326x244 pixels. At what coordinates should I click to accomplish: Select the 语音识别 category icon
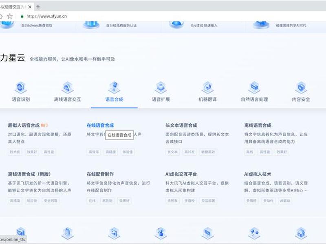click(x=21, y=87)
